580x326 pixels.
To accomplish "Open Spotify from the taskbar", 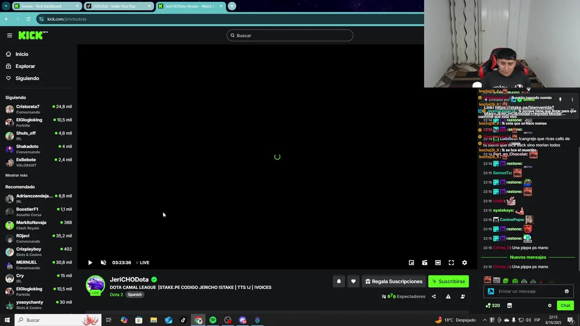I will click(x=213, y=320).
